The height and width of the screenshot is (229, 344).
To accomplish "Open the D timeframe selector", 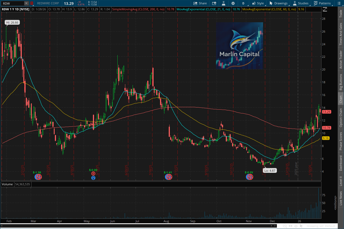I will (243, 3).
